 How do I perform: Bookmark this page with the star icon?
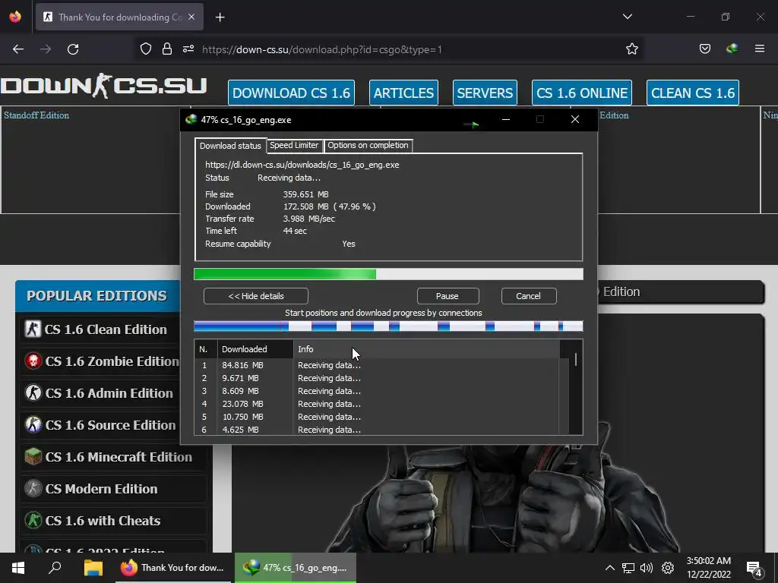point(631,49)
